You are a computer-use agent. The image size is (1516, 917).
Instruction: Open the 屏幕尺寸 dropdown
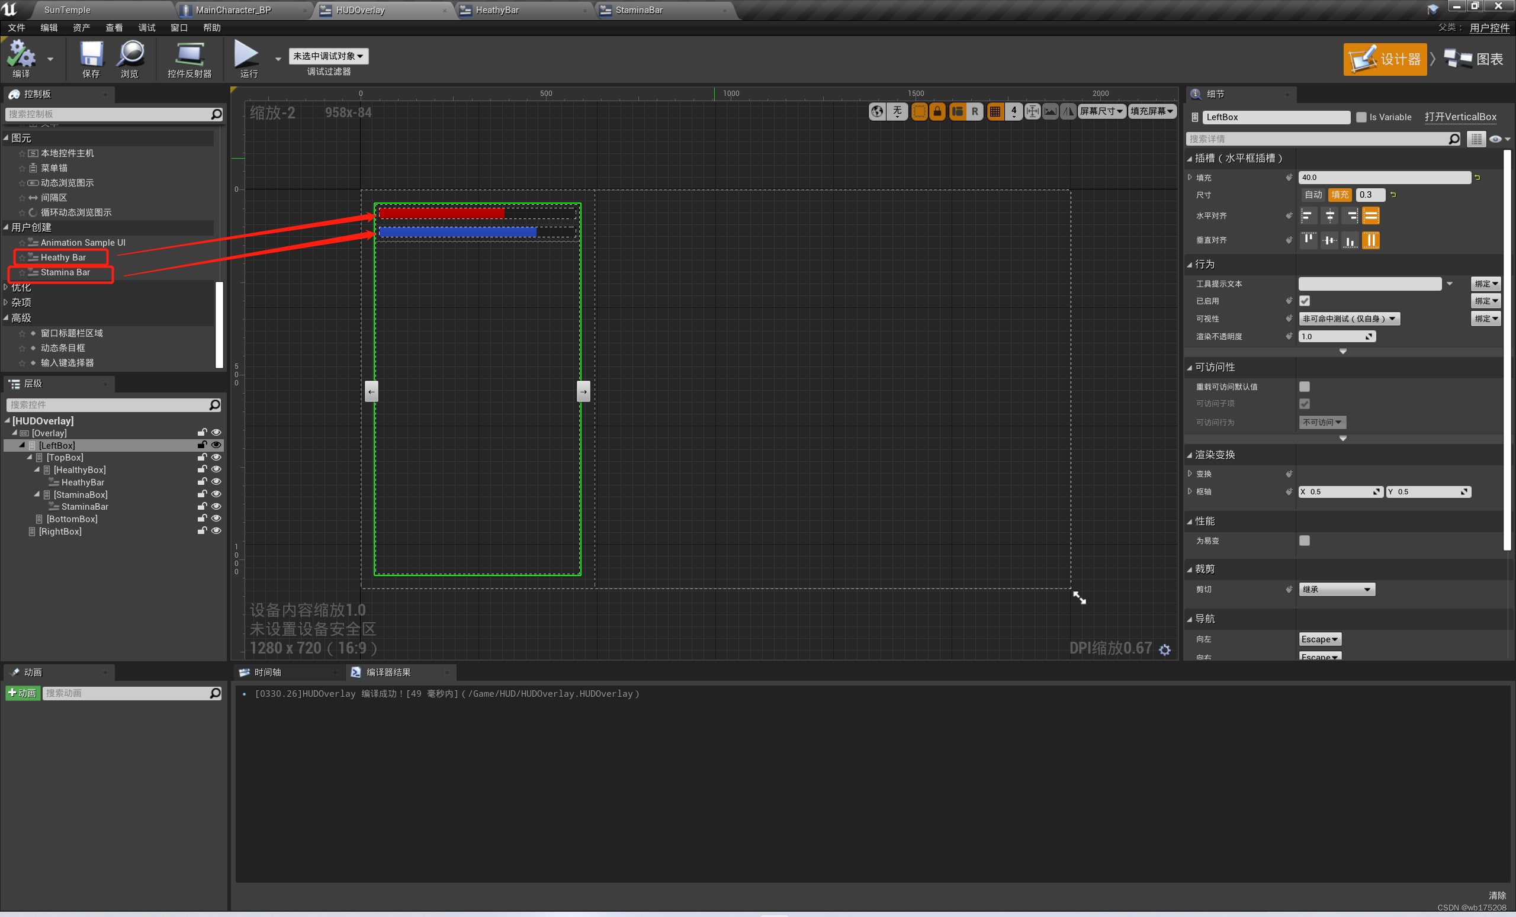tap(1101, 111)
